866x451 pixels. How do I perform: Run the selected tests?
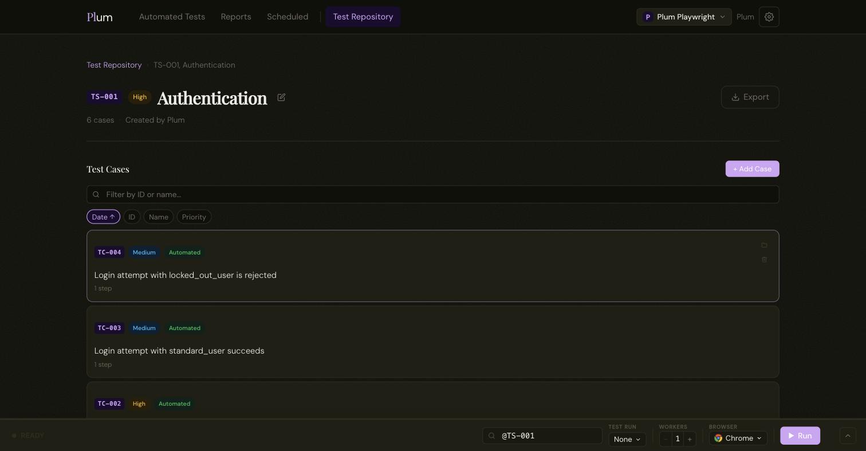point(800,436)
